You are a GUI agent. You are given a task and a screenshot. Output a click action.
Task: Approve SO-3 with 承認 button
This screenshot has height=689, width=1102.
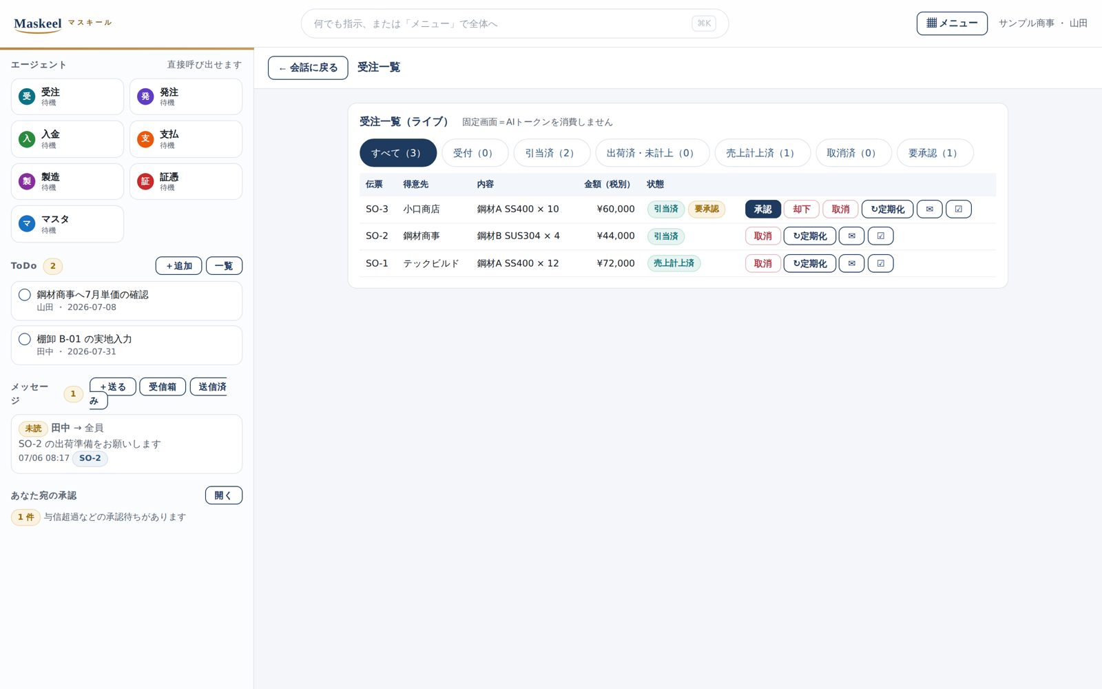pyautogui.click(x=762, y=209)
